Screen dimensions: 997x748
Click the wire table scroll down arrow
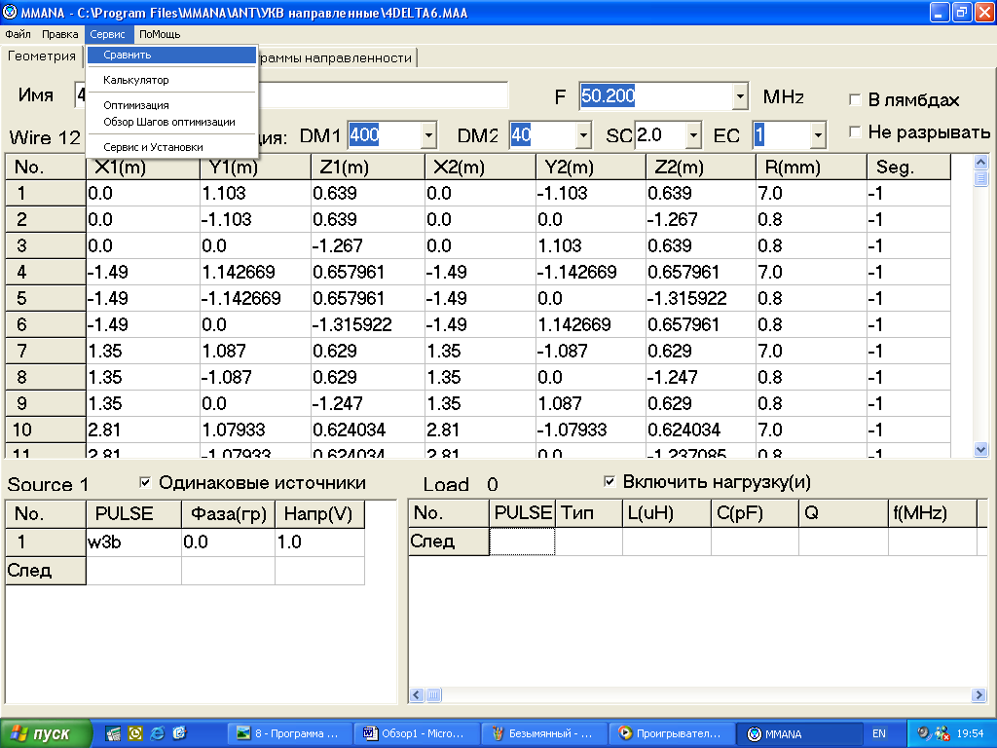point(980,450)
